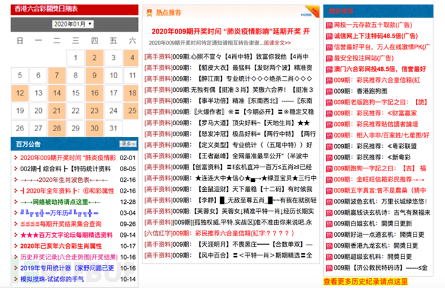Click calendar day 28

[x=57, y=128]
